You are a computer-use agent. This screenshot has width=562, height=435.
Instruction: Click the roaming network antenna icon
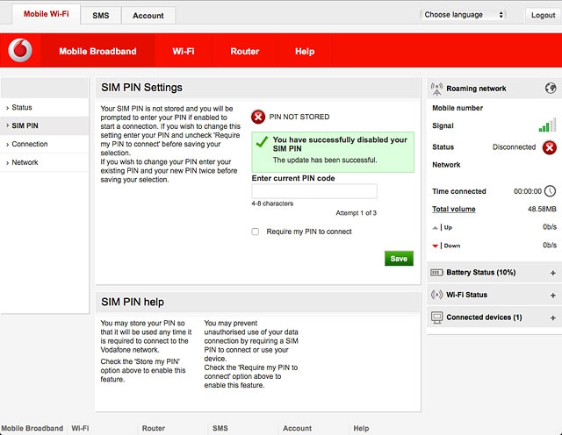tap(436, 89)
